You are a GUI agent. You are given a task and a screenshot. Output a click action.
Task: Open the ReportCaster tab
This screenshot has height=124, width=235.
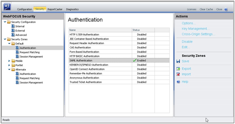click(x=55, y=9)
